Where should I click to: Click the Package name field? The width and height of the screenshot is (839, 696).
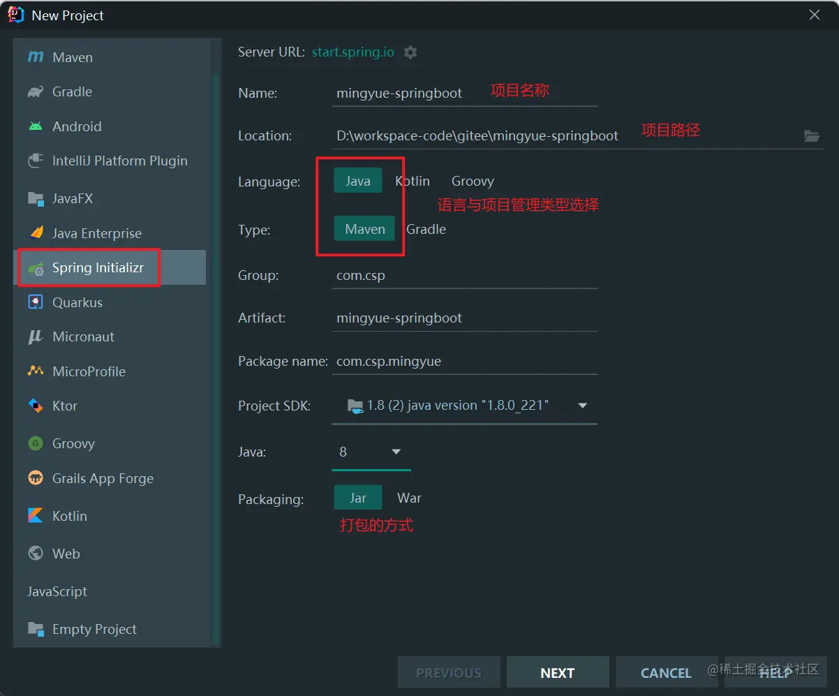click(x=465, y=361)
